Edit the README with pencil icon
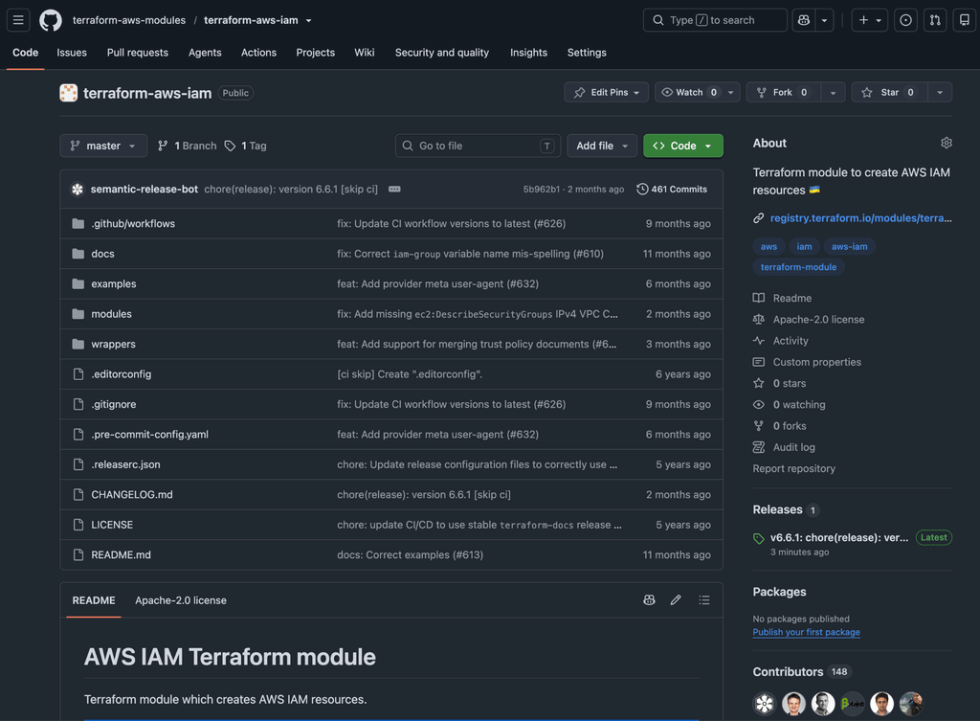The height and width of the screenshot is (721, 980). (676, 600)
